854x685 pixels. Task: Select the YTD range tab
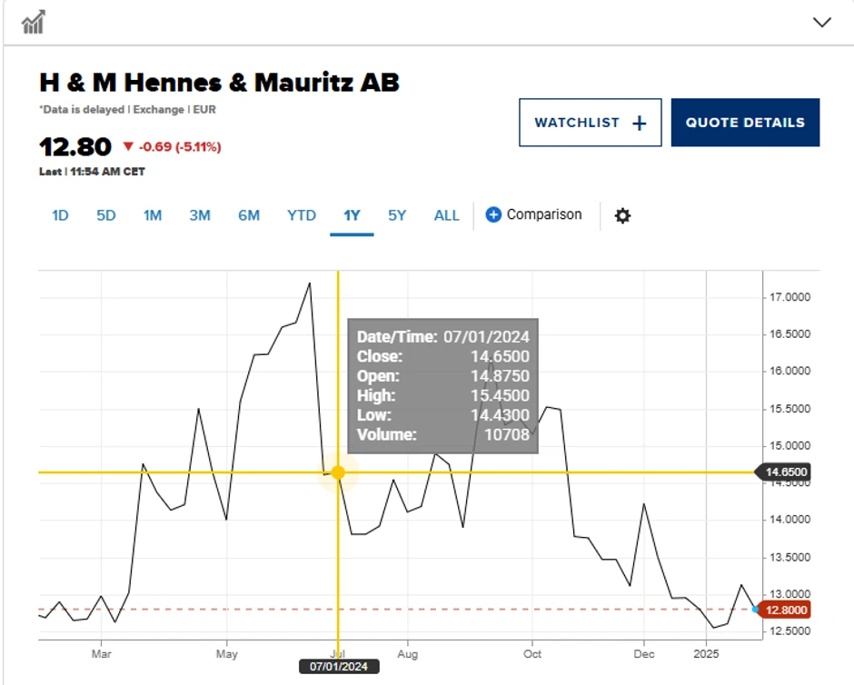302,216
